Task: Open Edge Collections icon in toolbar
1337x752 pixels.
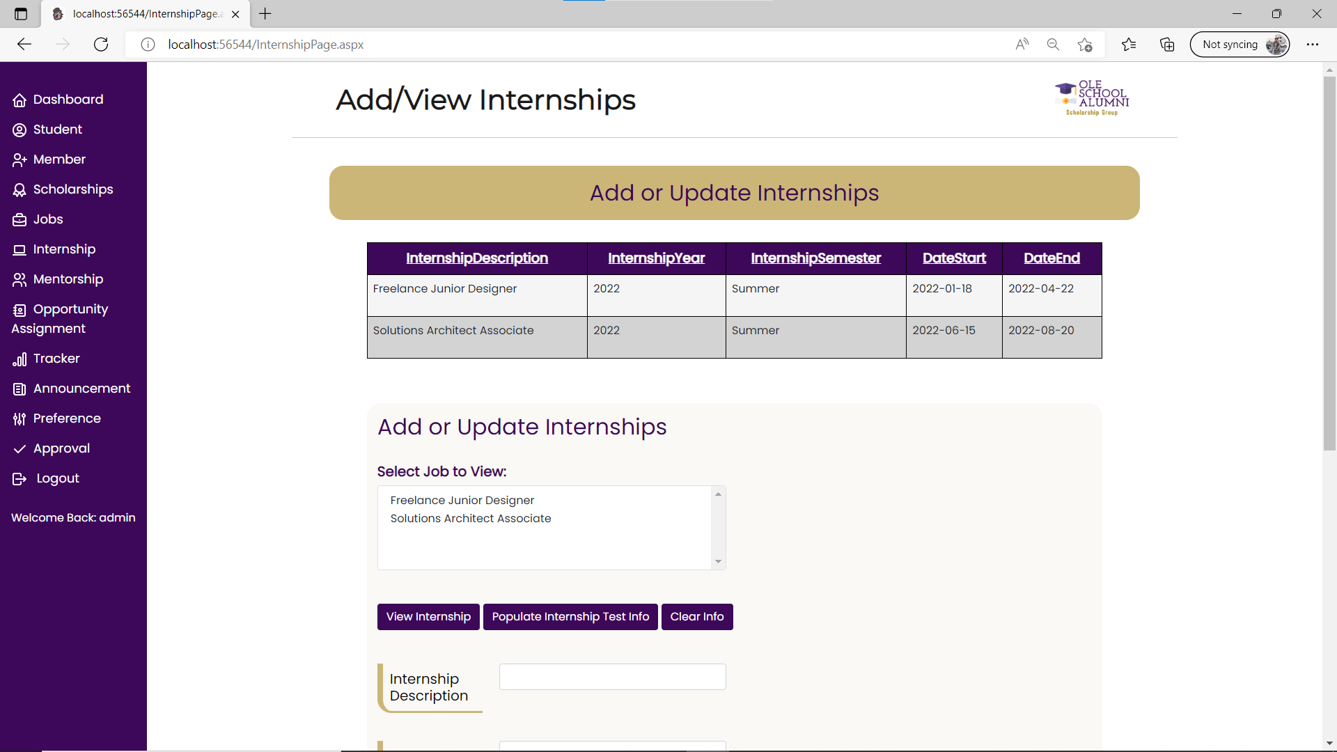Action: 1167,45
